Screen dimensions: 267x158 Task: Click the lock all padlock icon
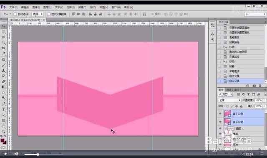[241, 106]
